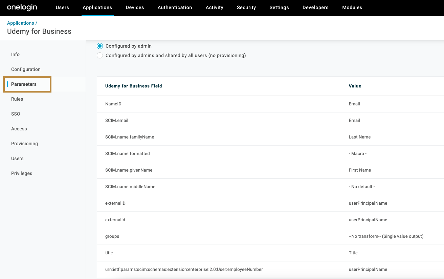
Task: Click the Applications breadcrumb link
Action: 20,23
